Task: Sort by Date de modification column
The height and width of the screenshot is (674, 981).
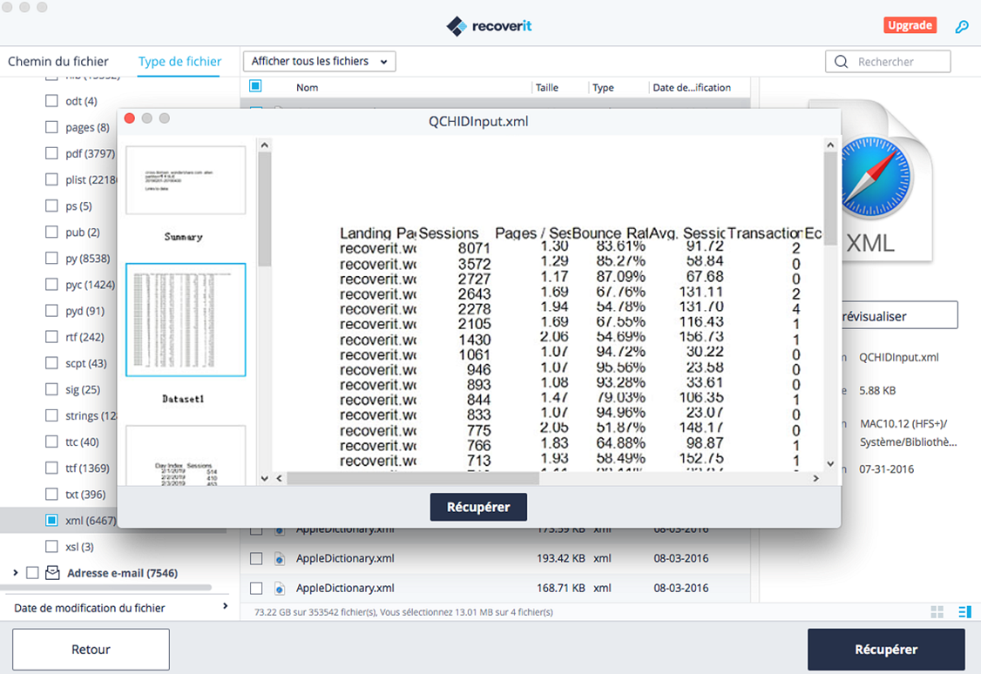Action: tap(692, 88)
